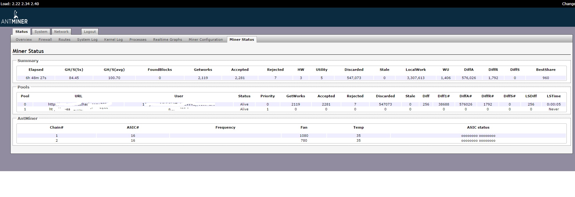Switch to the System tab
575x197 pixels.
point(41,32)
